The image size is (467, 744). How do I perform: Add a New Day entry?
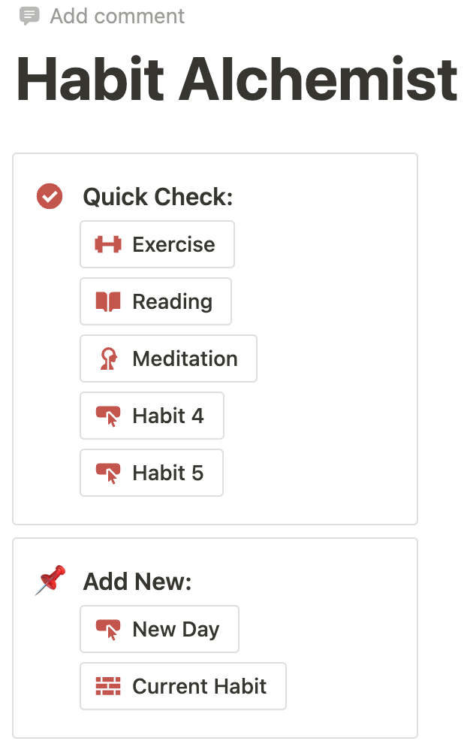[160, 629]
